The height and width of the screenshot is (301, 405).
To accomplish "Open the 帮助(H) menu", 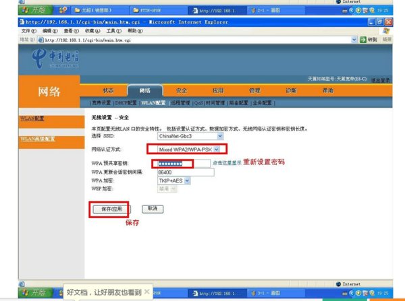I will (x=135, y=31).
